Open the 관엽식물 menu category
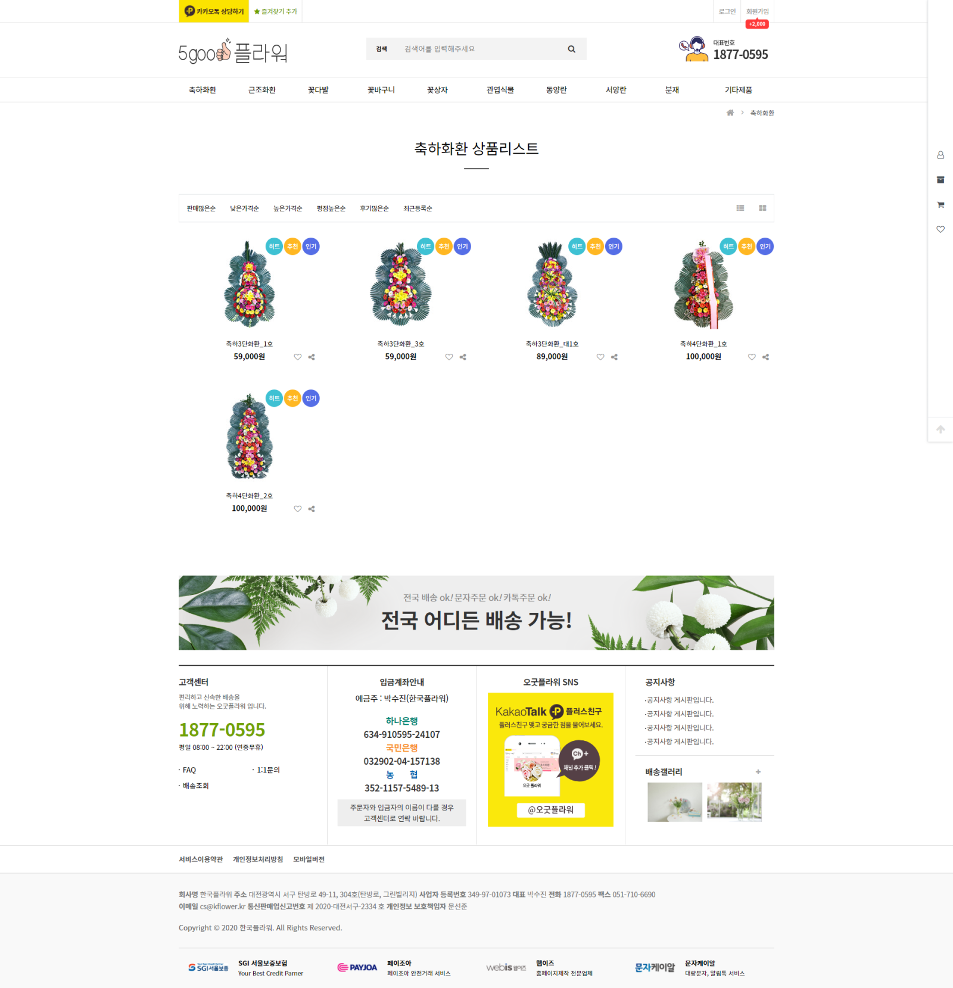 coord(500,90)
